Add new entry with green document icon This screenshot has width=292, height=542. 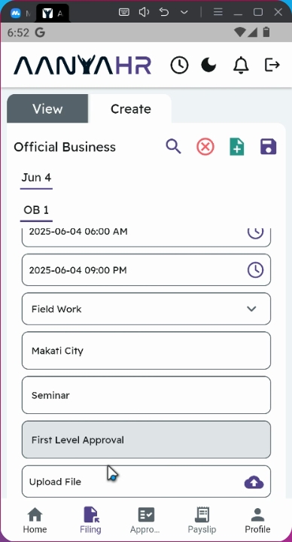237,147
